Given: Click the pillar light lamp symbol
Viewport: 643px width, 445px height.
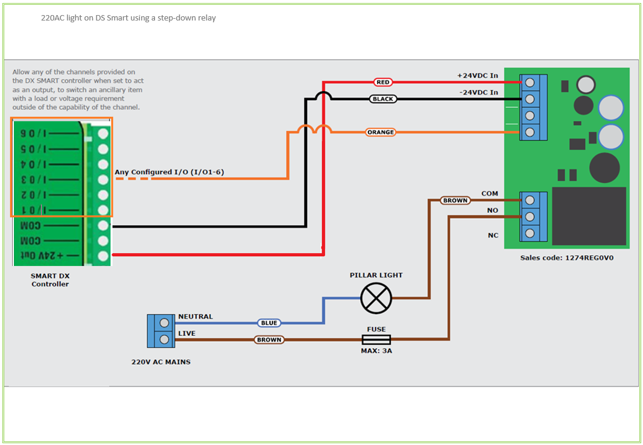Looking at the screenshot, I should [376, 298].
